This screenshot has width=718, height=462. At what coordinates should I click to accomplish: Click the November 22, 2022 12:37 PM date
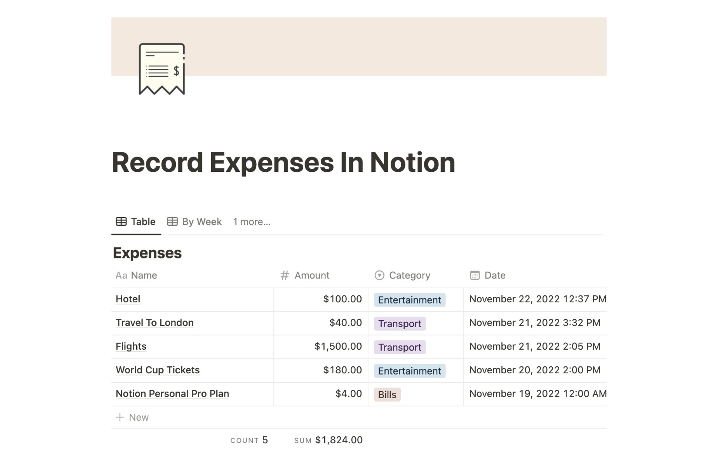537,299
